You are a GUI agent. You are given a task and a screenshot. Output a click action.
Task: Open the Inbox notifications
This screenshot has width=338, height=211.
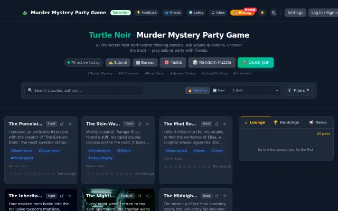(x=218, y=13)
